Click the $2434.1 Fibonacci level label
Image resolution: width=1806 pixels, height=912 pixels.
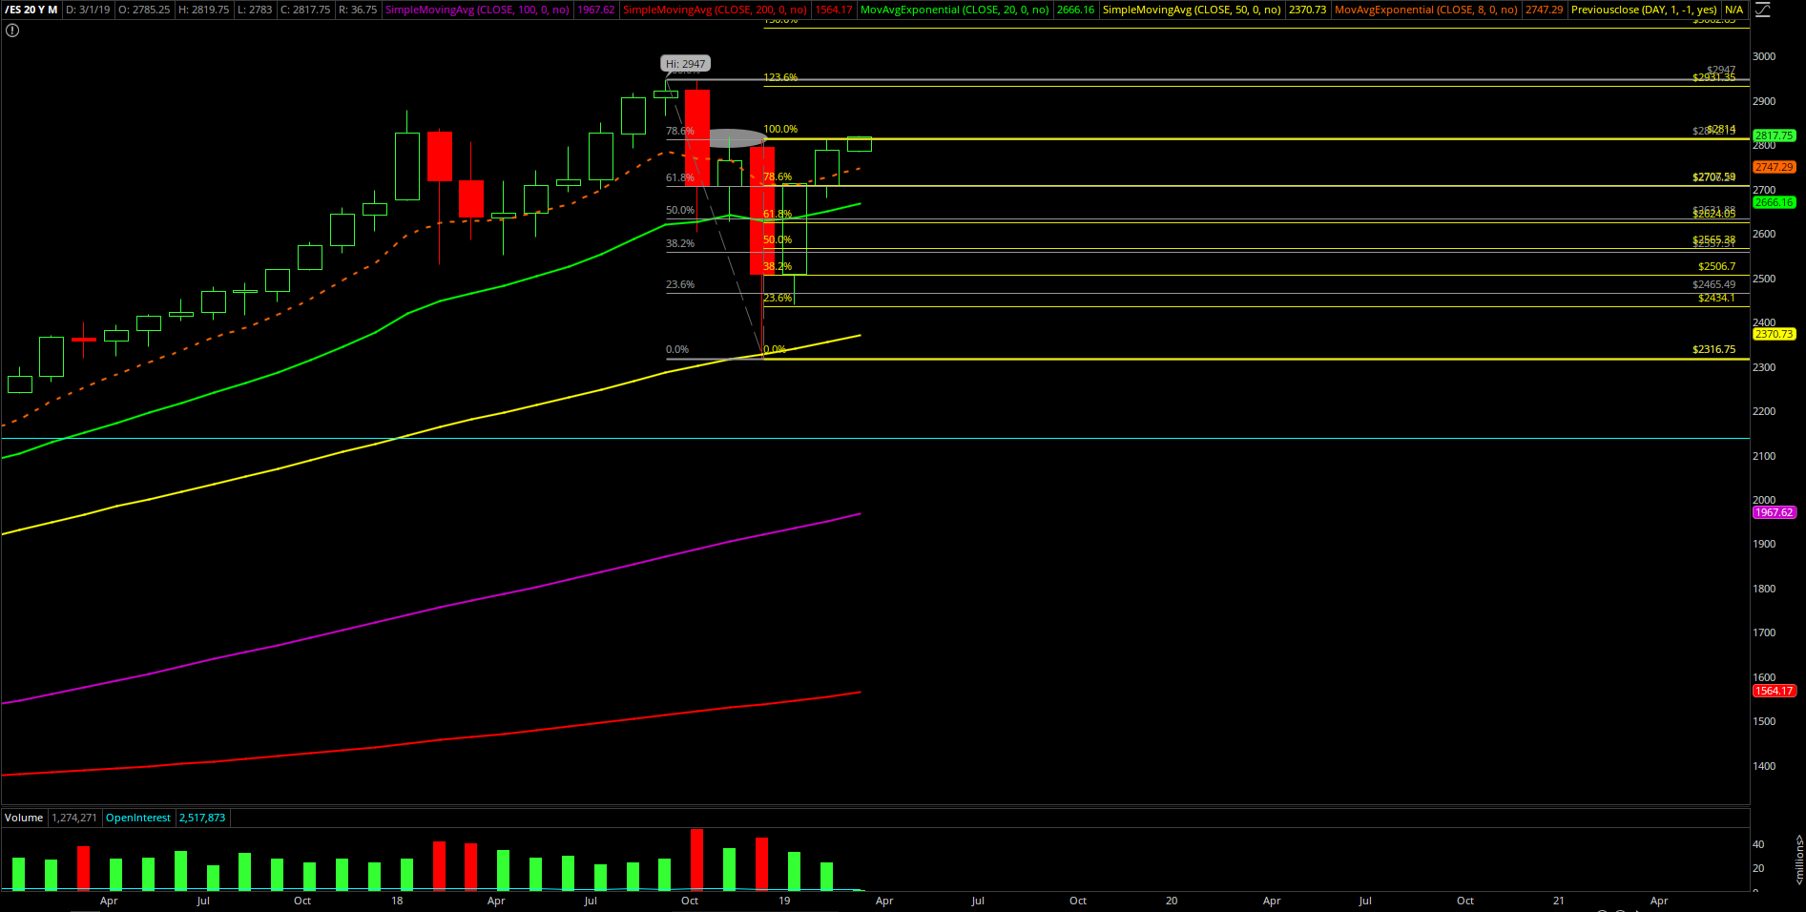pyautogui.click(x=1716, y=298)
